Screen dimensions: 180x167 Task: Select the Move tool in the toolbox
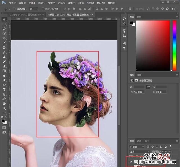click(4, 19)
